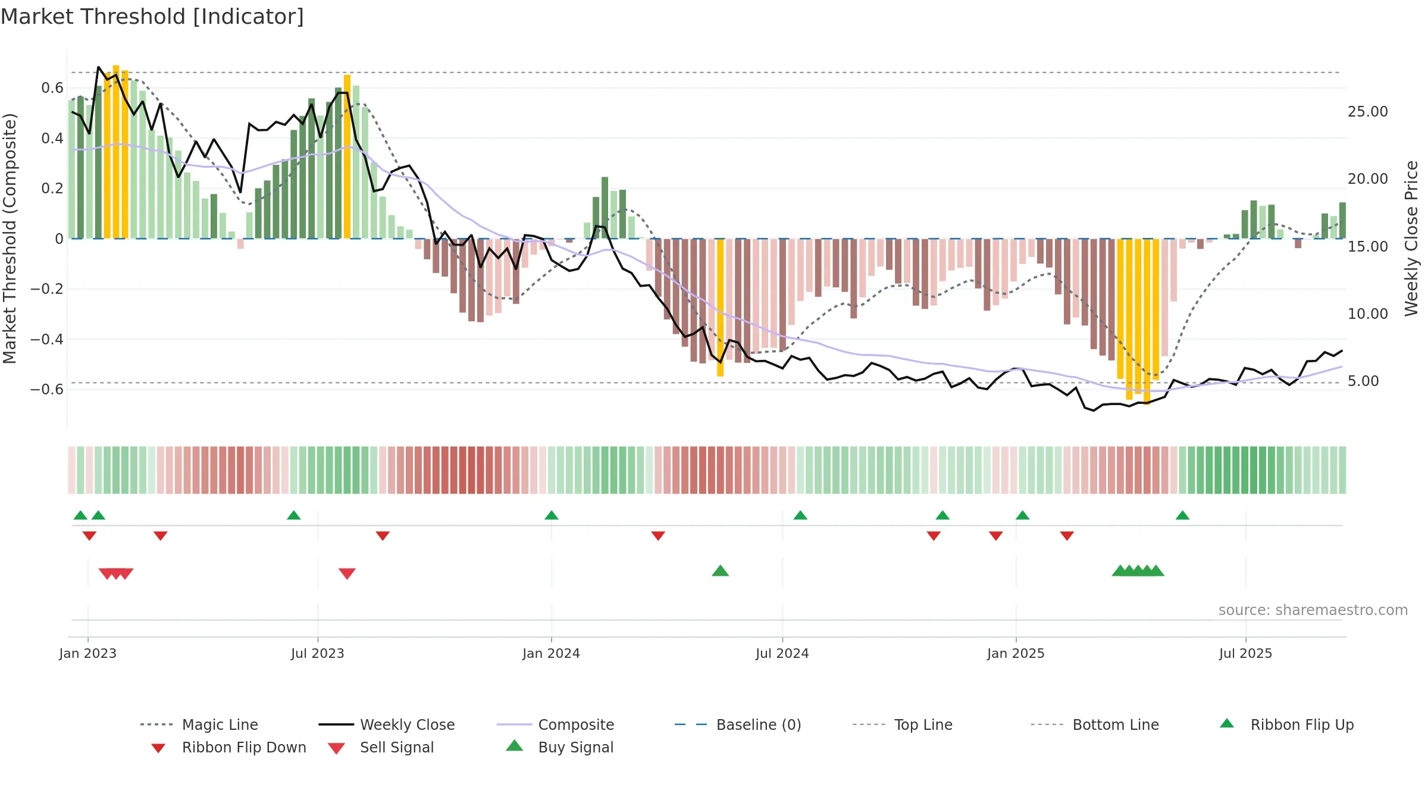The width and height of the screenshot is (1428, 803).
Task: Toggle the Baseline (0) legend entry
Action: coord(738,724)
